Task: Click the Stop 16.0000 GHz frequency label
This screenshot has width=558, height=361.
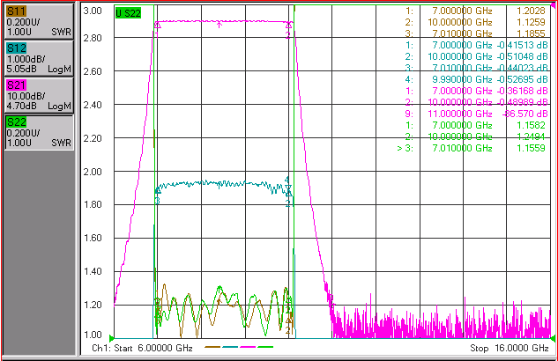Action: [510, 348]
